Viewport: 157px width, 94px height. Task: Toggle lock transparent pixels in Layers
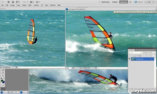(x=133, y=56)
